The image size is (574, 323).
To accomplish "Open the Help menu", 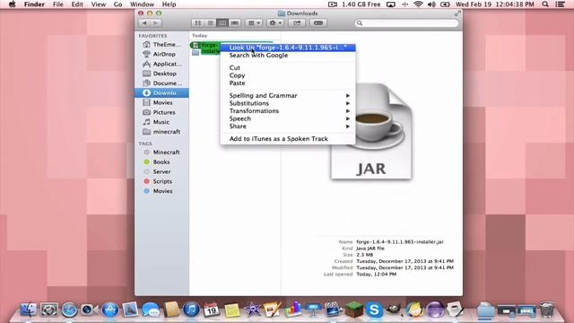I will click(x=169, y=4).
